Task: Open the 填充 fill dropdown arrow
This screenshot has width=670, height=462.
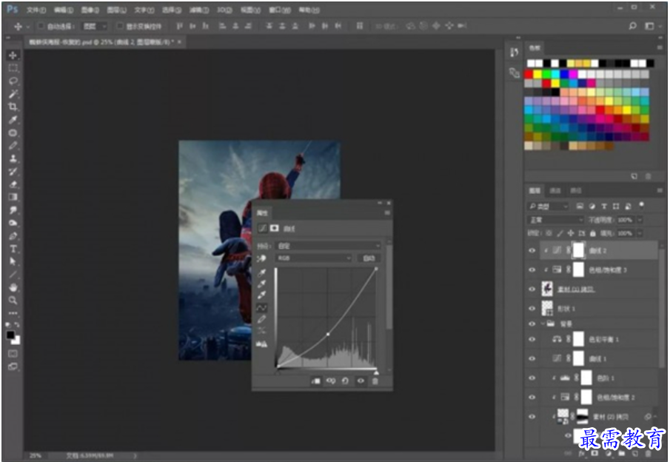Action: [640, 233]
